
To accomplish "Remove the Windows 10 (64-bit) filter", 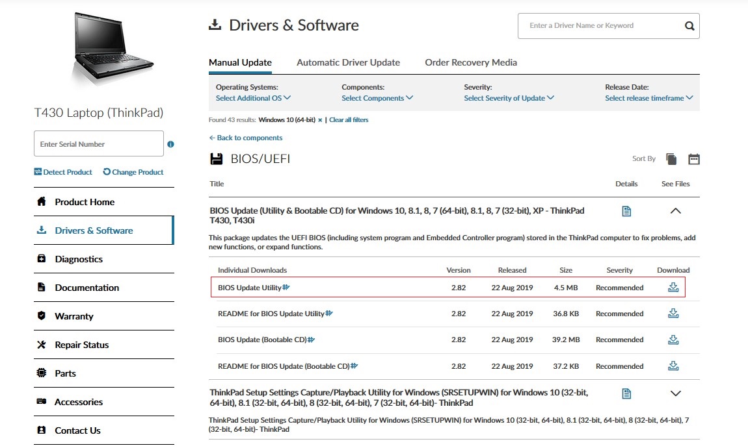I will [x=320, y=120].
